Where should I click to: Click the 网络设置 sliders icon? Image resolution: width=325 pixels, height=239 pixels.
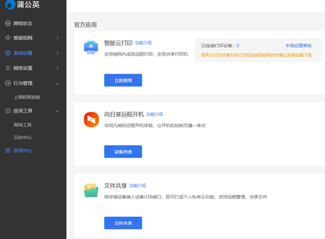pyautogui.click(x=8, y=68)
